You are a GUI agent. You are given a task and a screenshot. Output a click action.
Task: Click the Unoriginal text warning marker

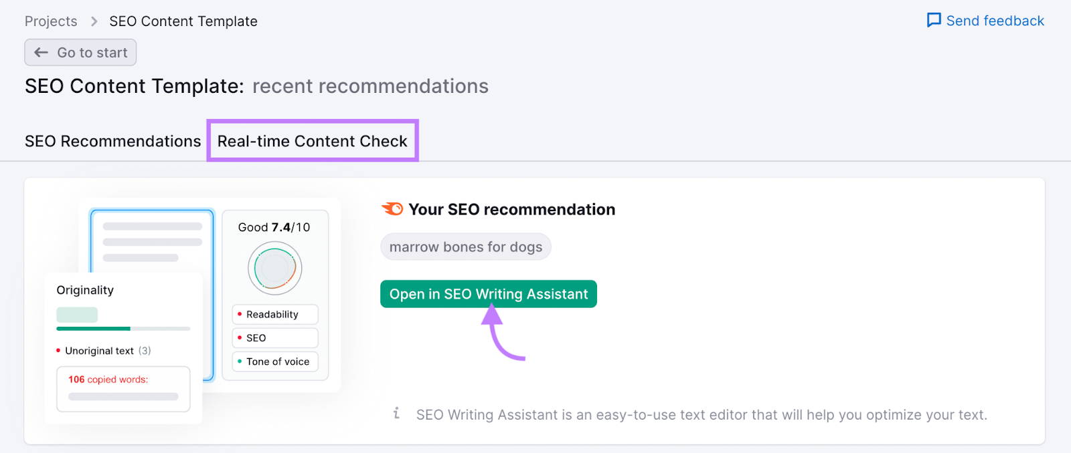click(x=57, y=350)
